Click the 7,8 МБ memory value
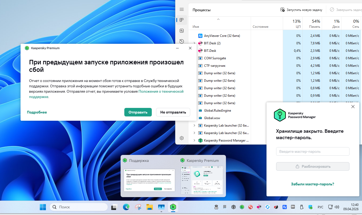 315,43
